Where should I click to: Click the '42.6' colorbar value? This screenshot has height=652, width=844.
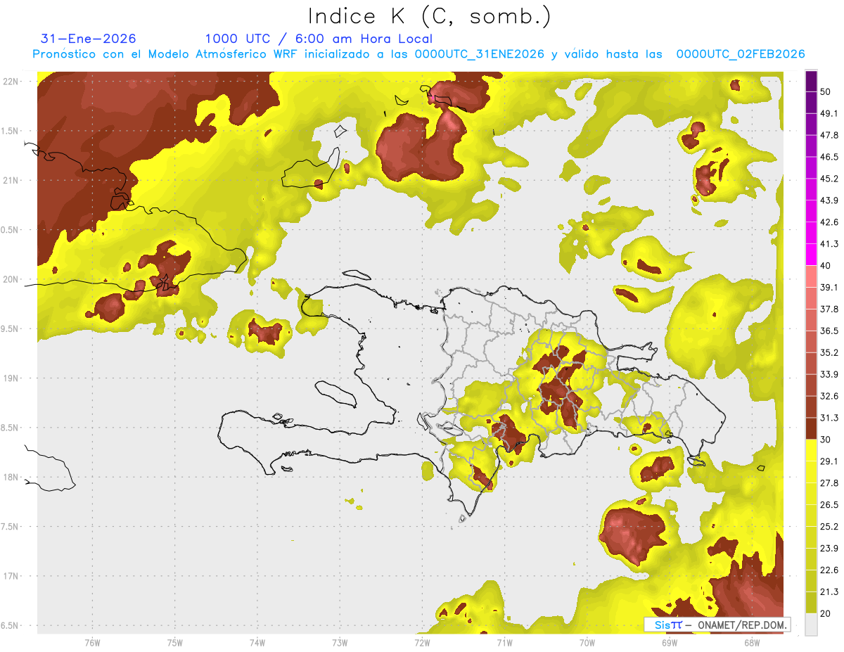pos(829,222)
